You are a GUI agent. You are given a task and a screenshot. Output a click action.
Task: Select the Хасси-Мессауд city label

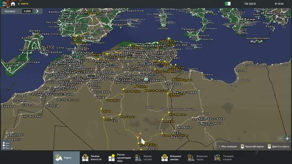(157, 91)
